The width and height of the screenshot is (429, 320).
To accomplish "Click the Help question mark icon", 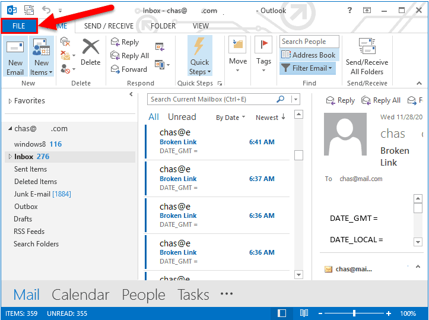I will click(x=349, y=11).
